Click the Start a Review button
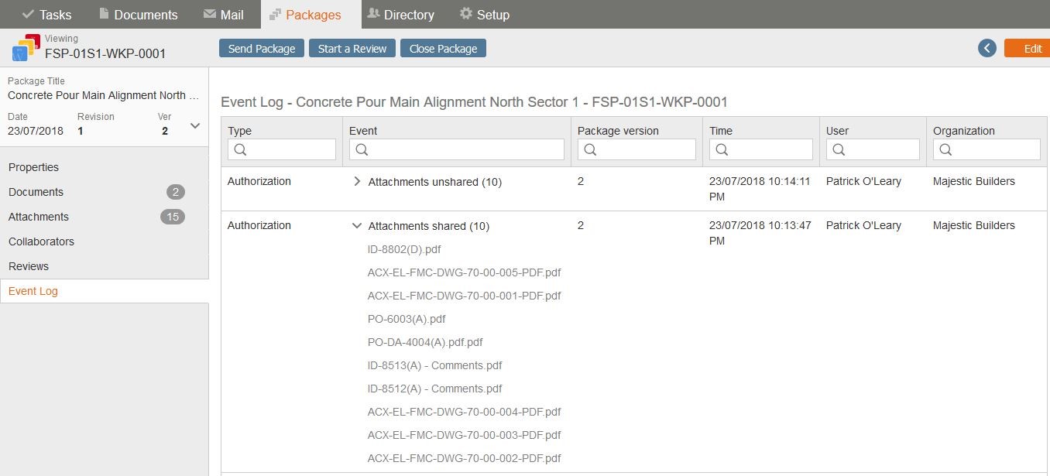This screenshot has height=476, width=1050. (352, 48)
